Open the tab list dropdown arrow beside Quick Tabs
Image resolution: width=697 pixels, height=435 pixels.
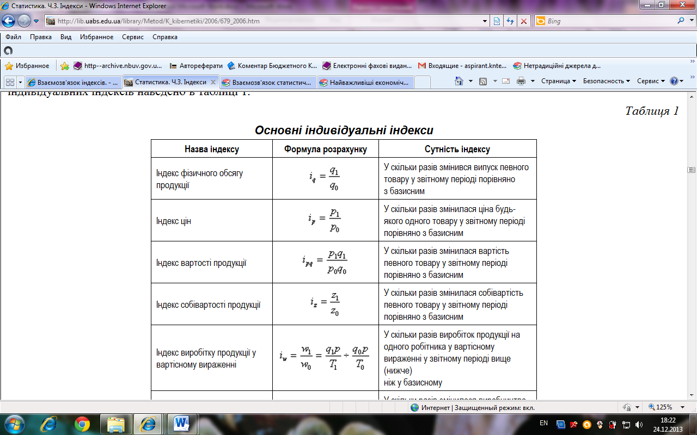pos(20,83)
